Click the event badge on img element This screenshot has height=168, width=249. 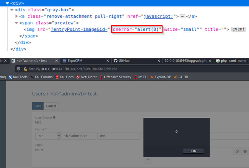pos(238,29)
